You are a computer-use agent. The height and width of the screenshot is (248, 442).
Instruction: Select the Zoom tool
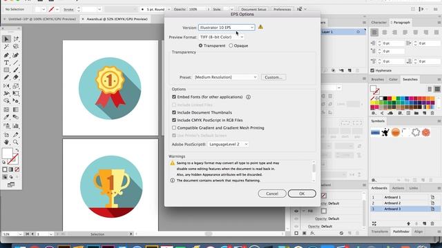[x=16, y=143]
